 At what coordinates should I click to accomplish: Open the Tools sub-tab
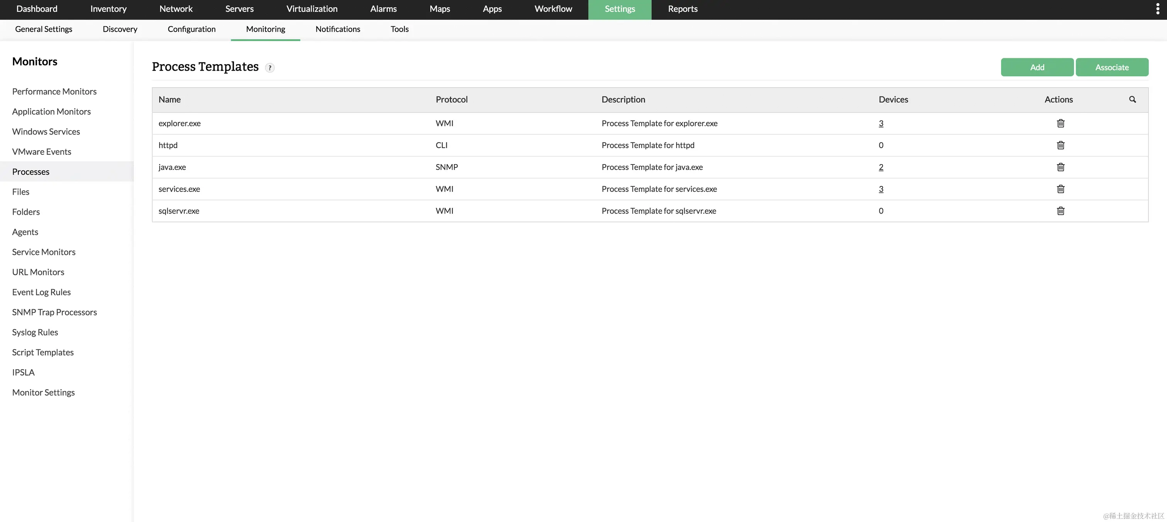click(399, 29)
